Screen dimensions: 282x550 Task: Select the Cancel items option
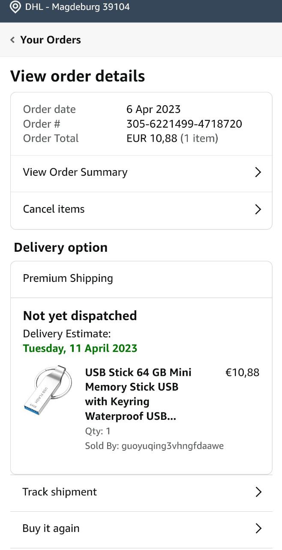54,209
